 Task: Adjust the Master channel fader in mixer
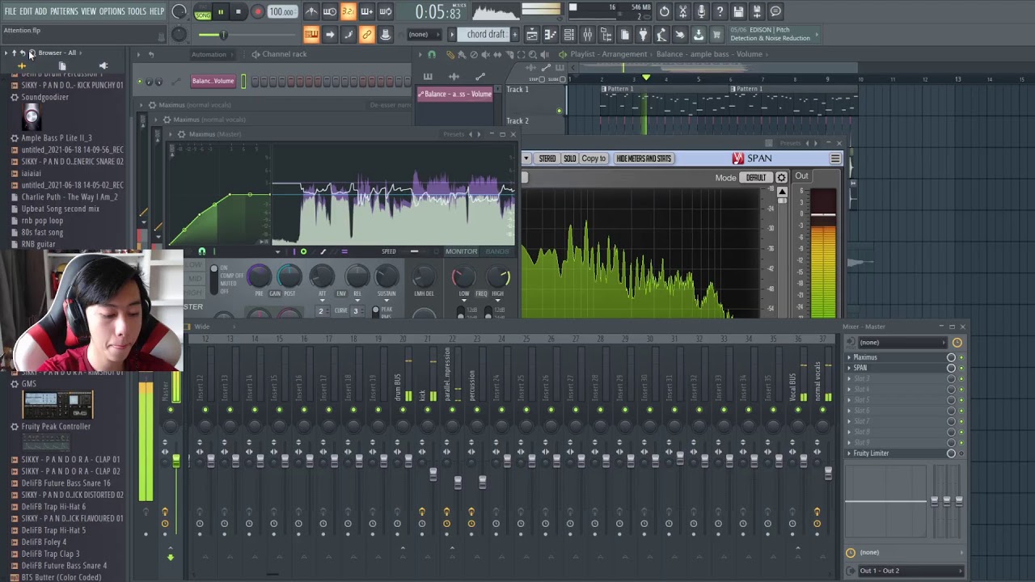tap(176, 462)
